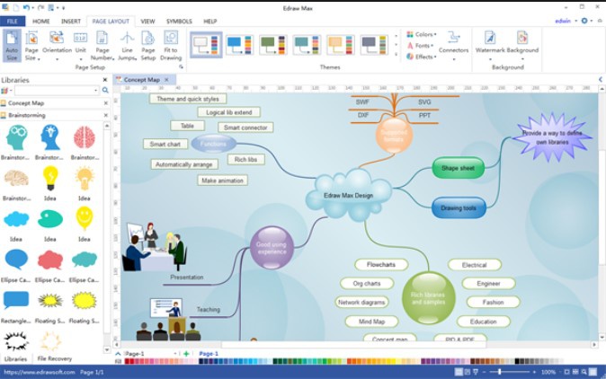The image size is (606, 379).
Task: Select the dark green theme thumbnail
Action: click(272, 45)
